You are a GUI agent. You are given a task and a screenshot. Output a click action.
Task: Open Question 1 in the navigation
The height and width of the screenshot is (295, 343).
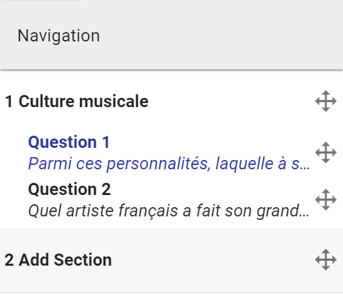pos(169,153)
